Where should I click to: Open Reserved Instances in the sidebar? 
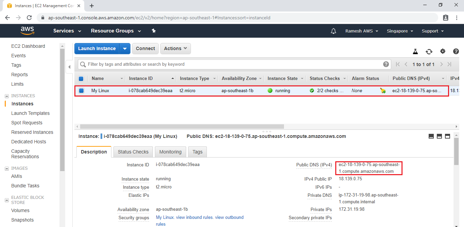[32, 132]
